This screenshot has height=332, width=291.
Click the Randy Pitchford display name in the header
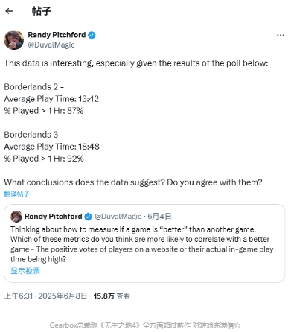pos(57,35)
